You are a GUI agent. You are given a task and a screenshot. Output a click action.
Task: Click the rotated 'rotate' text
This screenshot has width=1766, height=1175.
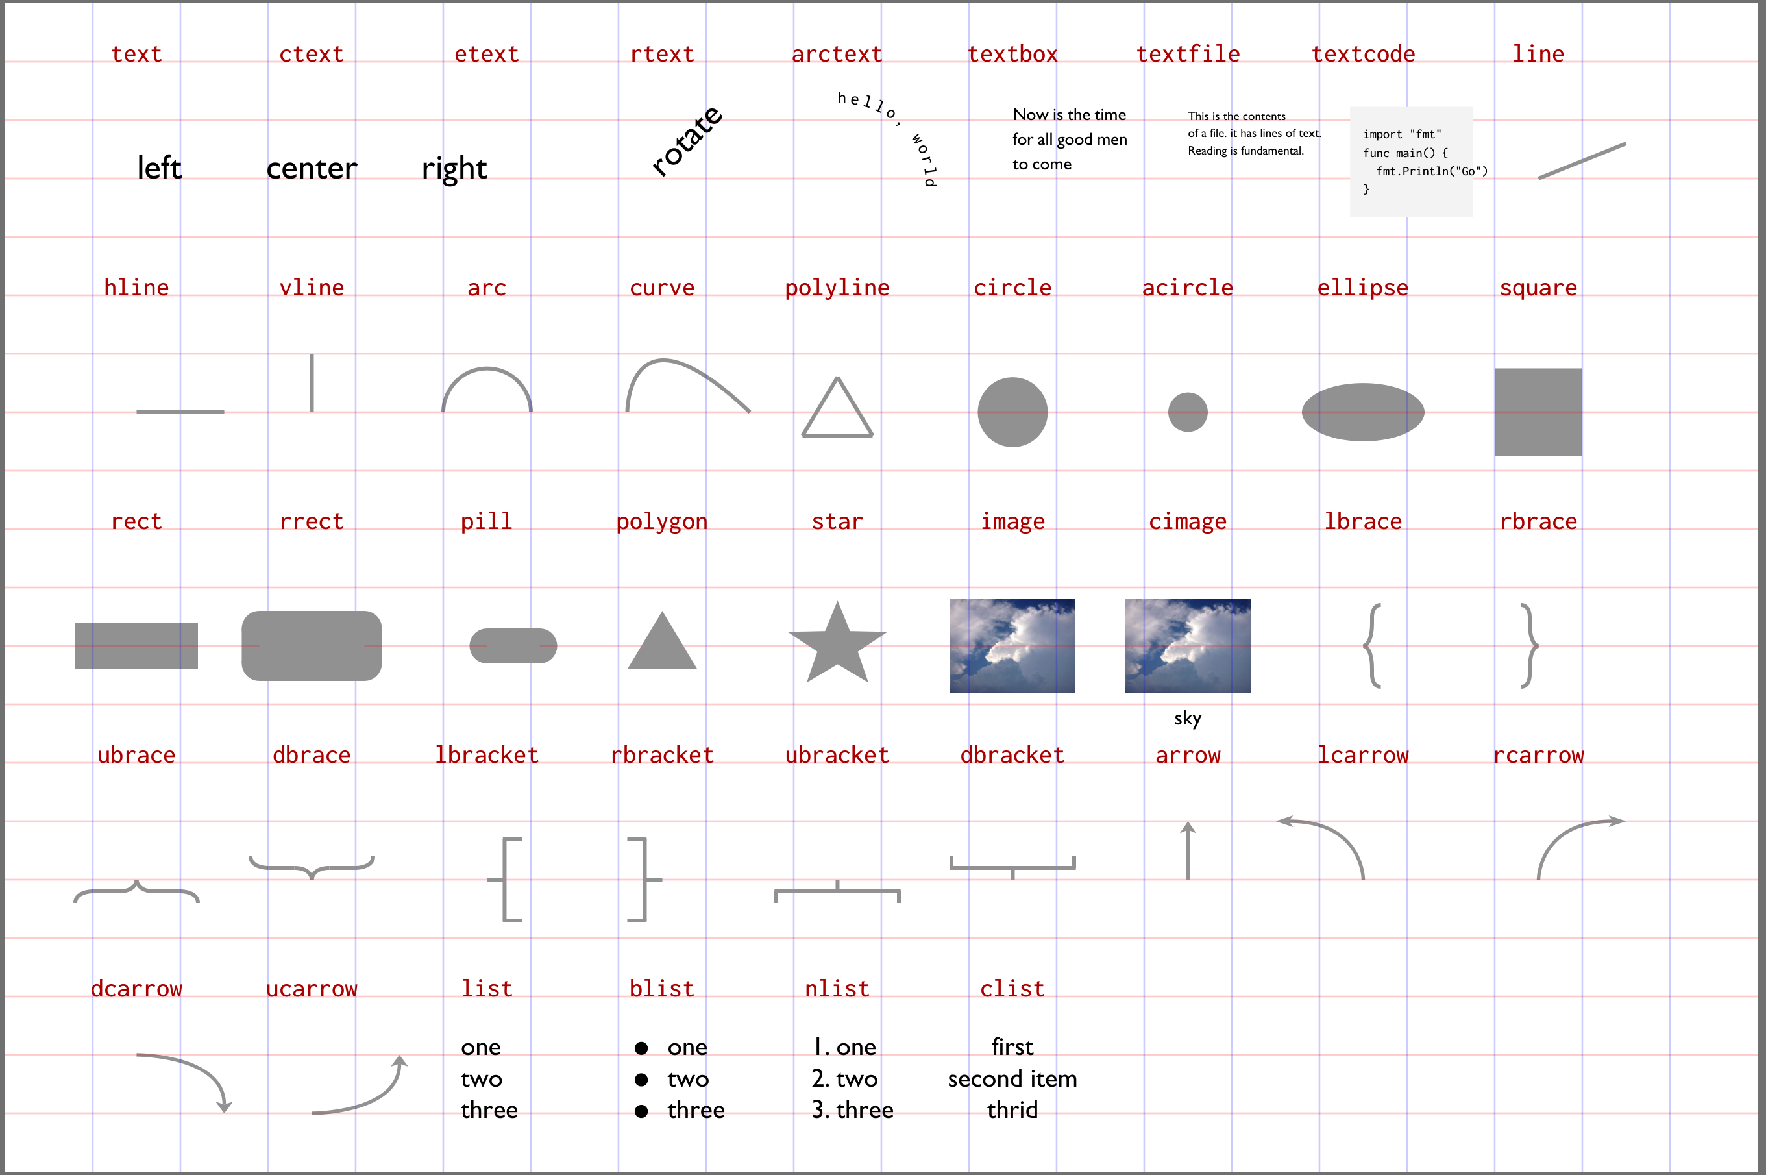(686, 141)
